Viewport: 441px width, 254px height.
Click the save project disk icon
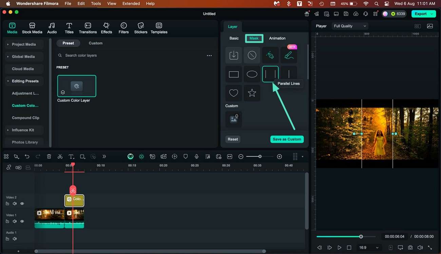point(346,14)
